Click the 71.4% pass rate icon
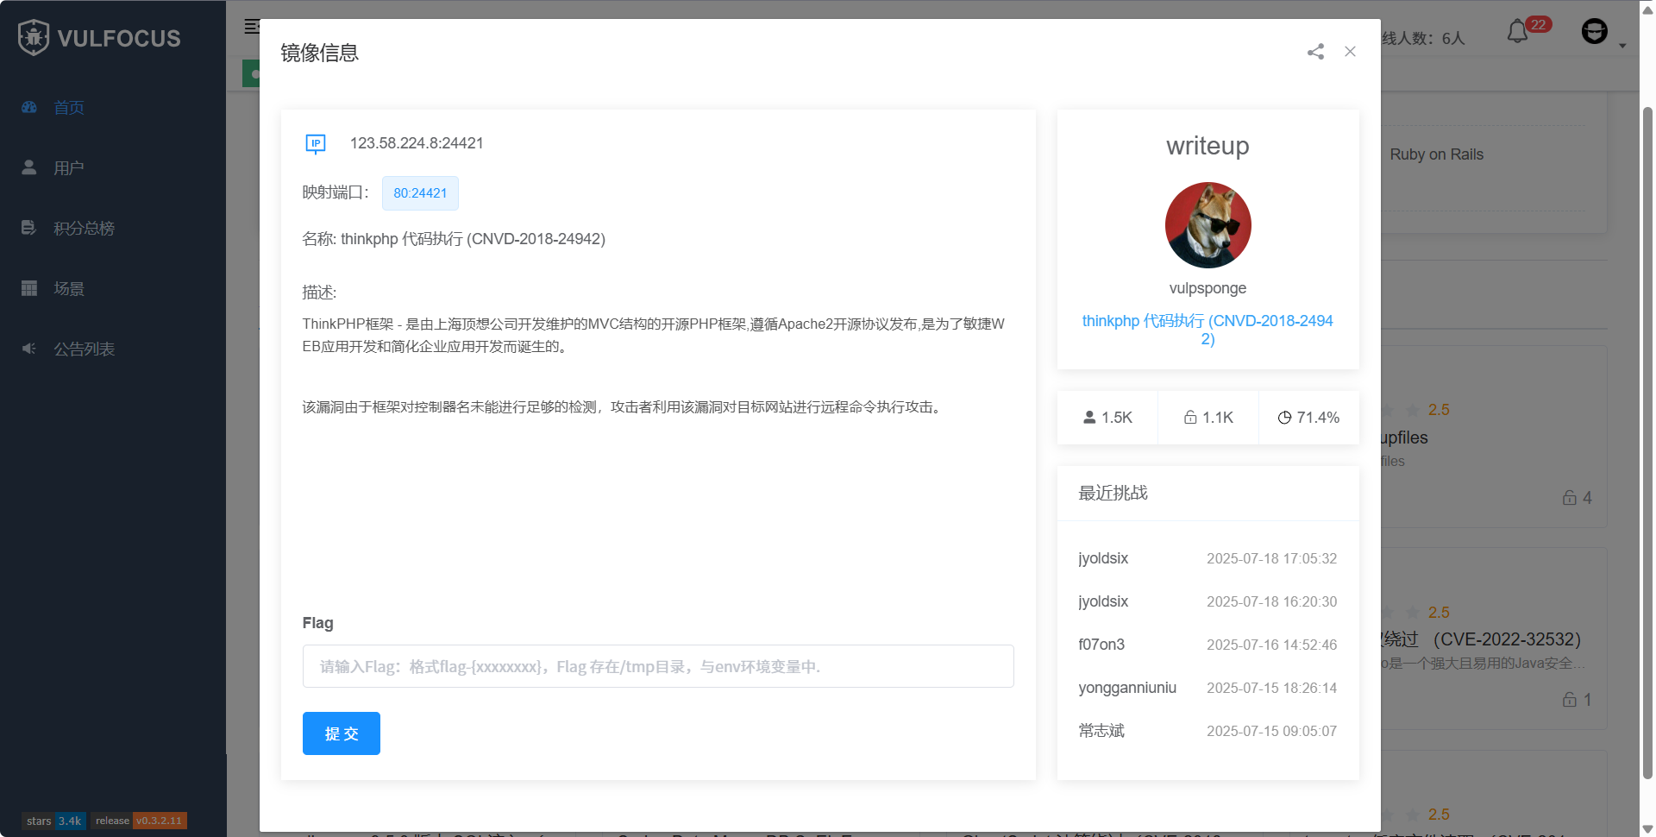This screenshot has width=1656, height=837. click(x=1284, y=418)
